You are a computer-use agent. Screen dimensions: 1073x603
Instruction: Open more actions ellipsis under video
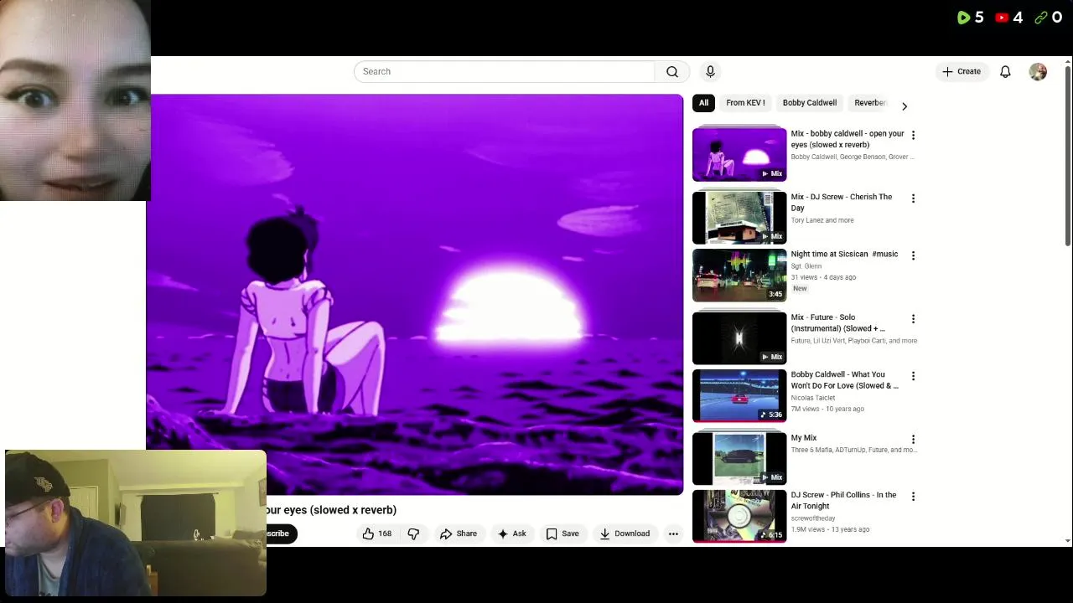tap(673, 533)
